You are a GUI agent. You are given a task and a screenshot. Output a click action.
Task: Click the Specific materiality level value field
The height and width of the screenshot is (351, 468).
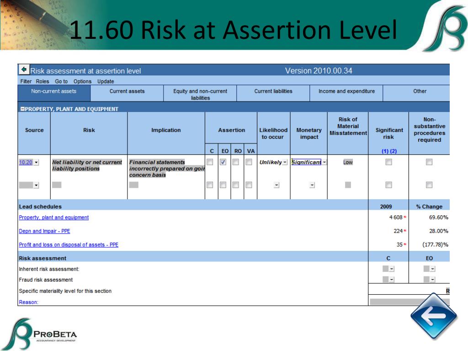pyautogui.click(x=409, y=290)
